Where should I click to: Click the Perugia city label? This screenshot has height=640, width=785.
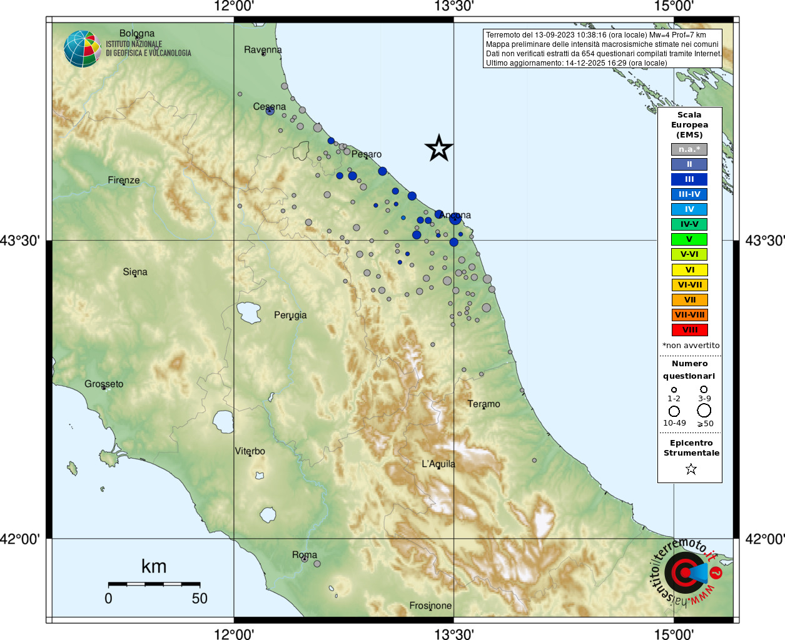290,315
